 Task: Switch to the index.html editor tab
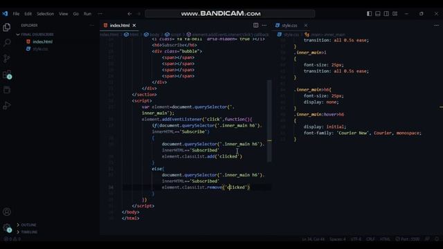pyautogui.click(x=120, y=25)
